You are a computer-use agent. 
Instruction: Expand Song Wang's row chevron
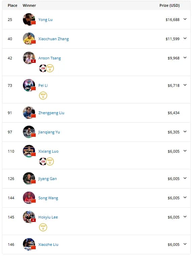[185, 197]
